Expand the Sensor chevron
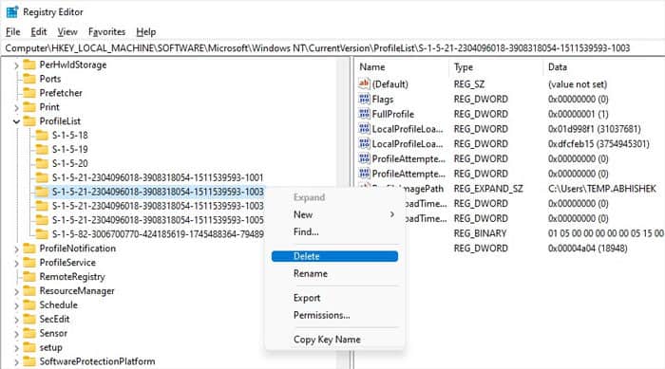Image resolution: width=665 pixels, height=369 pixels. tap(16, 334)
